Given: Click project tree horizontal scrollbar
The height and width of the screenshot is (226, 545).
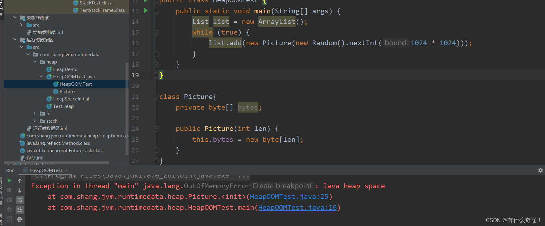Looking at the screenshot, I should point(56,163).
